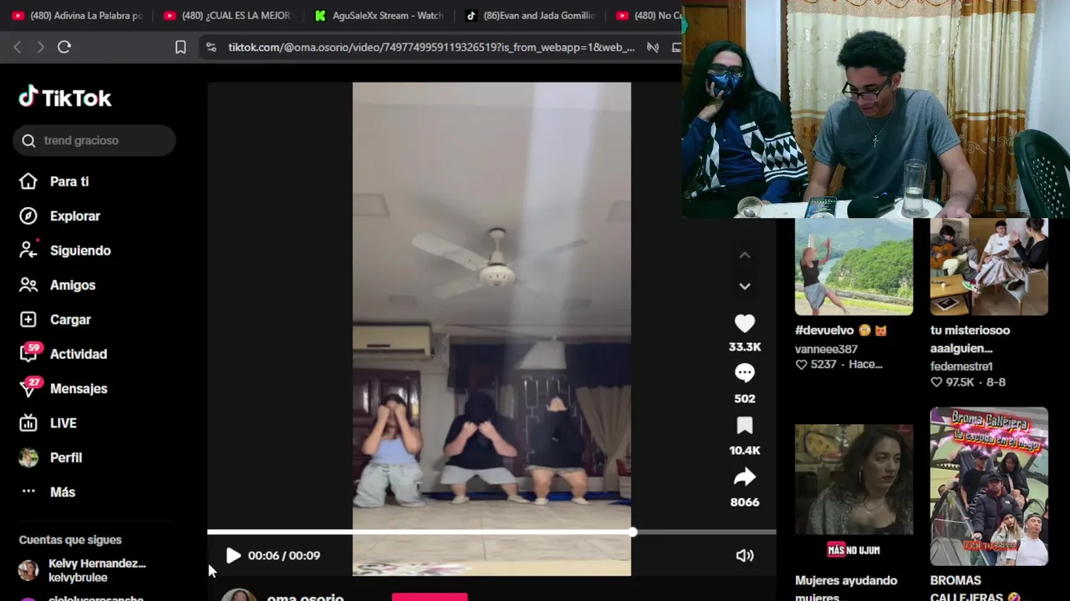The image size is (1070, 601).
Task: Open LIVE in the sidebar
Action: point(64,423)
